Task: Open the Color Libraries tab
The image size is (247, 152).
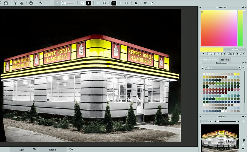Action: [209, 59]
